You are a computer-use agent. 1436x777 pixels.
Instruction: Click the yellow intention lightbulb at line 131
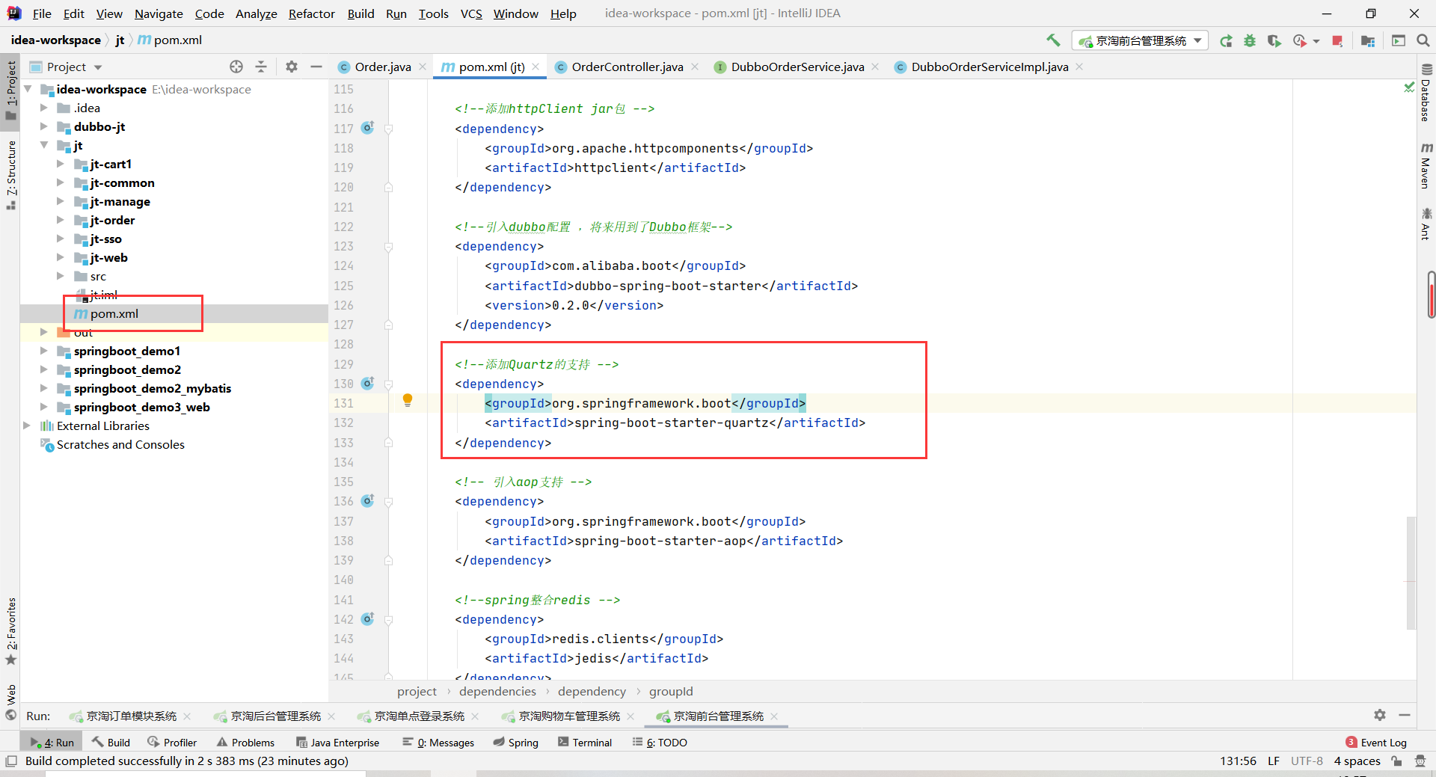pyautogui.click(x=408, y=401)
